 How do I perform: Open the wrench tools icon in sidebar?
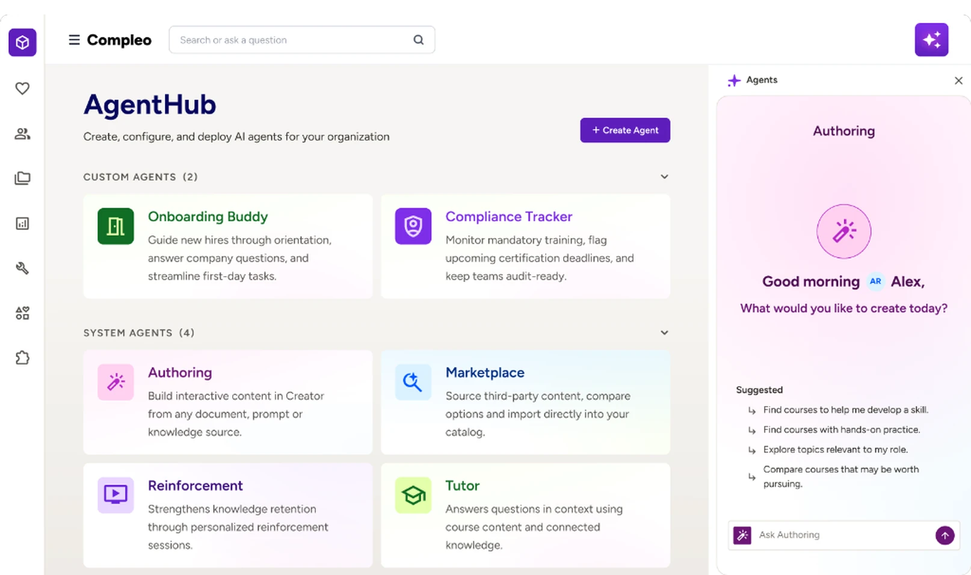pyautogui.click(x=22, y=268)
